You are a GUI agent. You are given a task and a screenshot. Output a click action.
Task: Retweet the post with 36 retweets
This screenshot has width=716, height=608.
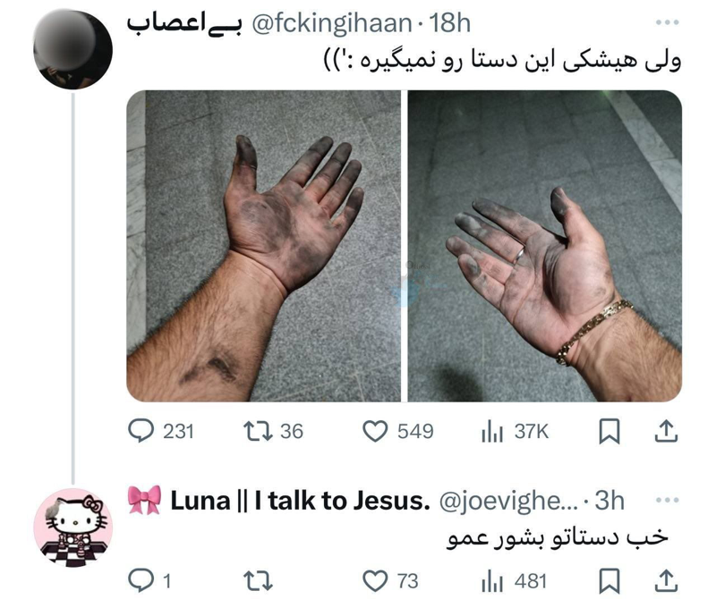[258, 431]
